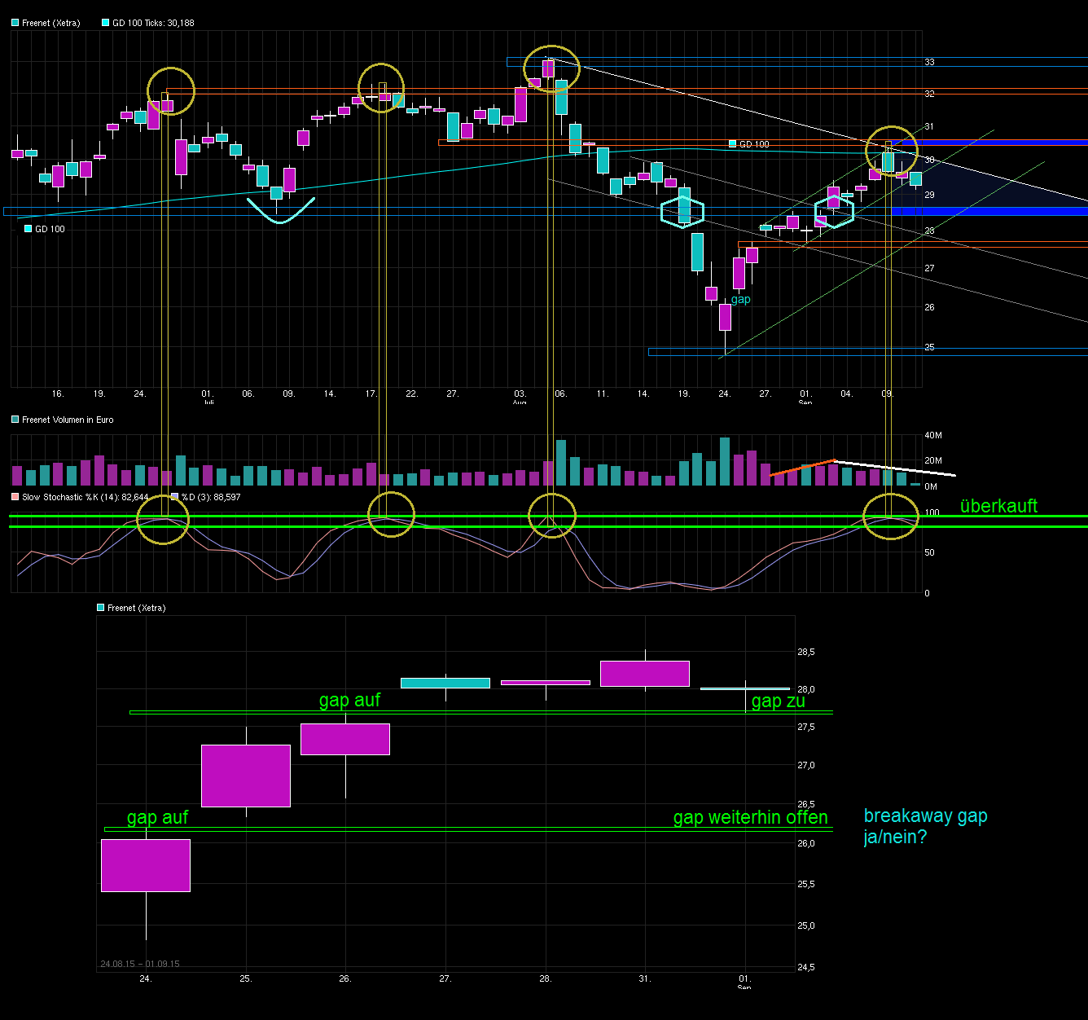Click the 'gap zu' annotation text

pos(778,701)
